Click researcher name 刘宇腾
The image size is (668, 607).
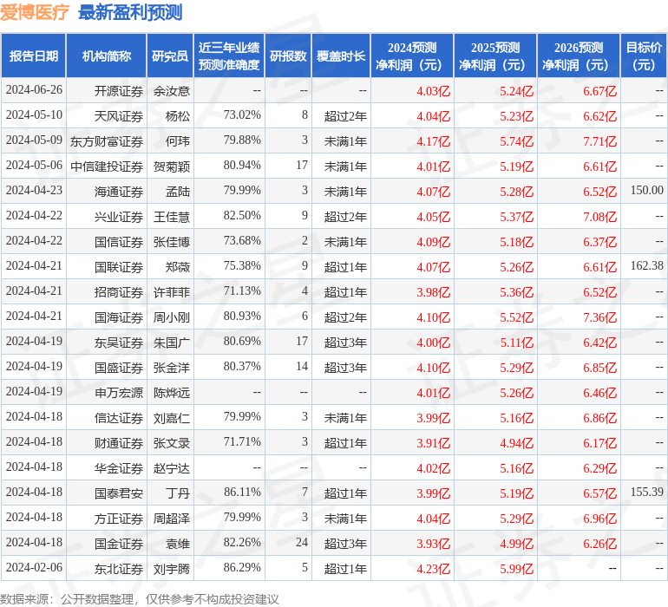172,568
